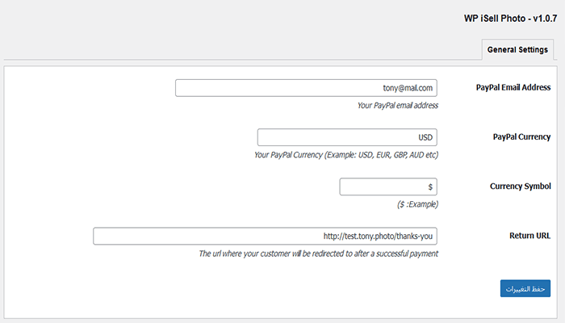This screenshot has height=323, width=565.
Task: Click the 'Your PayPal email address' hint text
Action: [397, 105]
